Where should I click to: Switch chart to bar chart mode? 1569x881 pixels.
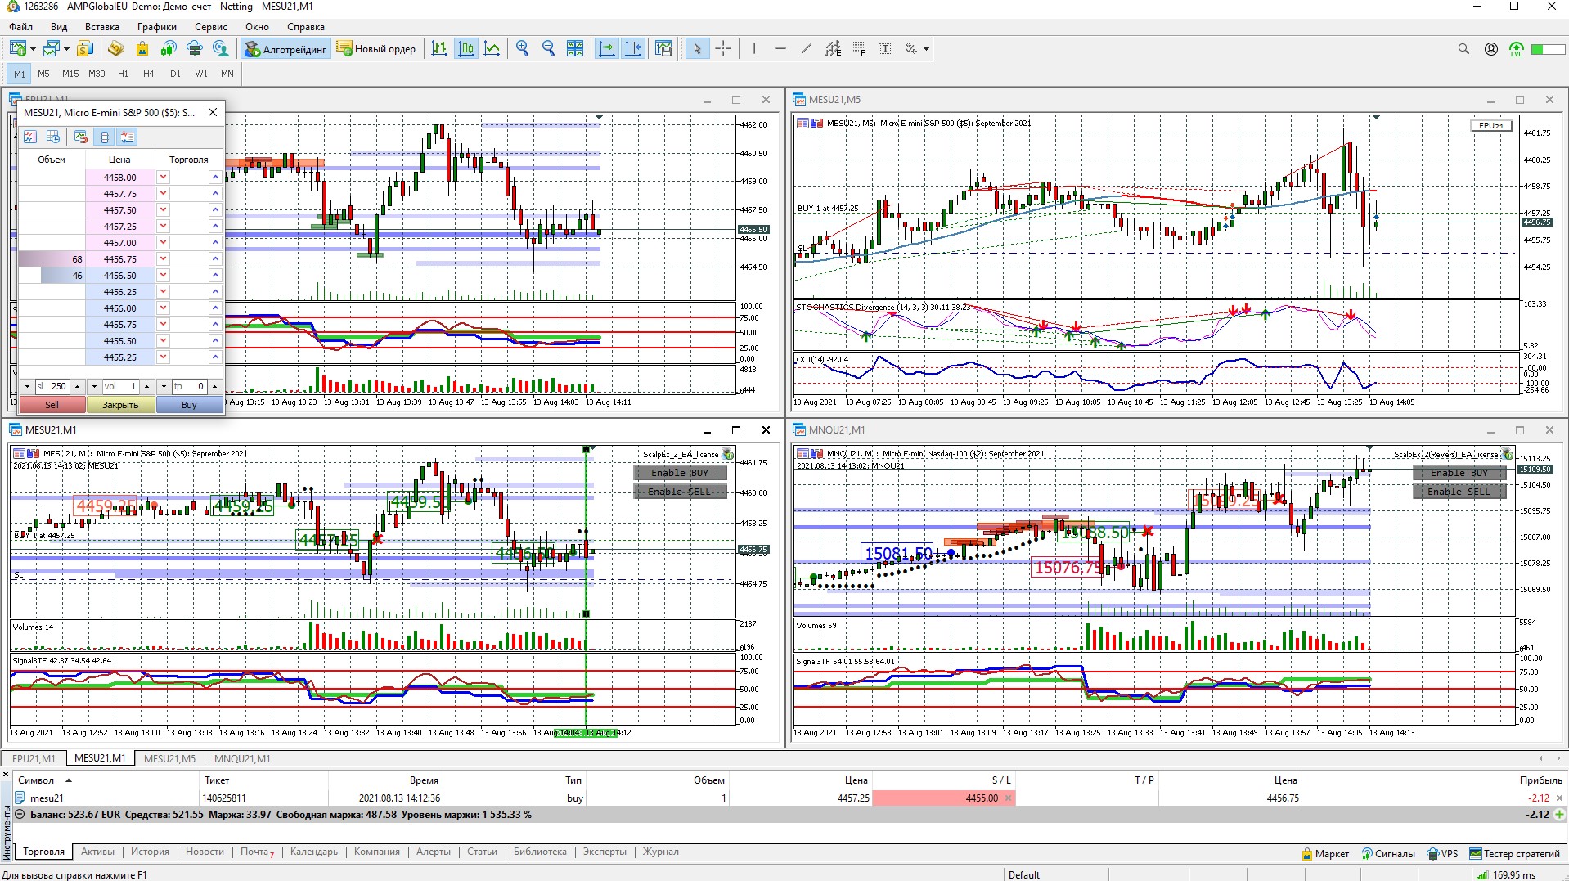[439, 49]
